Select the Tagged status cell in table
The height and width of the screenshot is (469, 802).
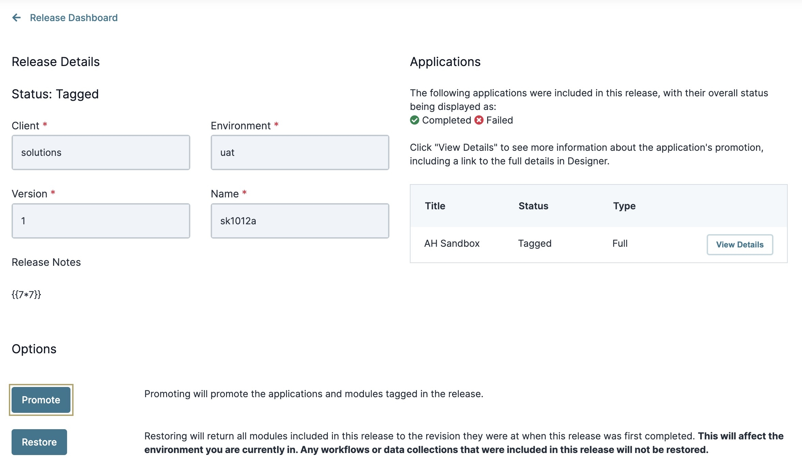coord(535,243)
